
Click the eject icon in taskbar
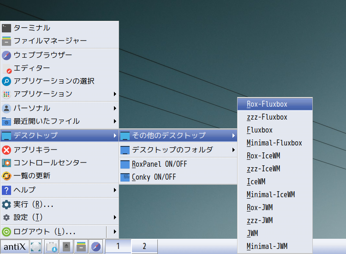(66, 247)
